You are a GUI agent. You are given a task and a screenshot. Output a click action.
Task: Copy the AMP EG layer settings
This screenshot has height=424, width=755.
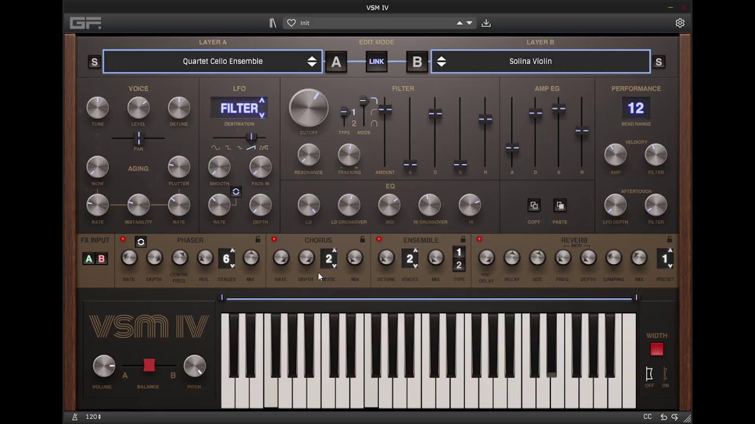pos(534,206)
